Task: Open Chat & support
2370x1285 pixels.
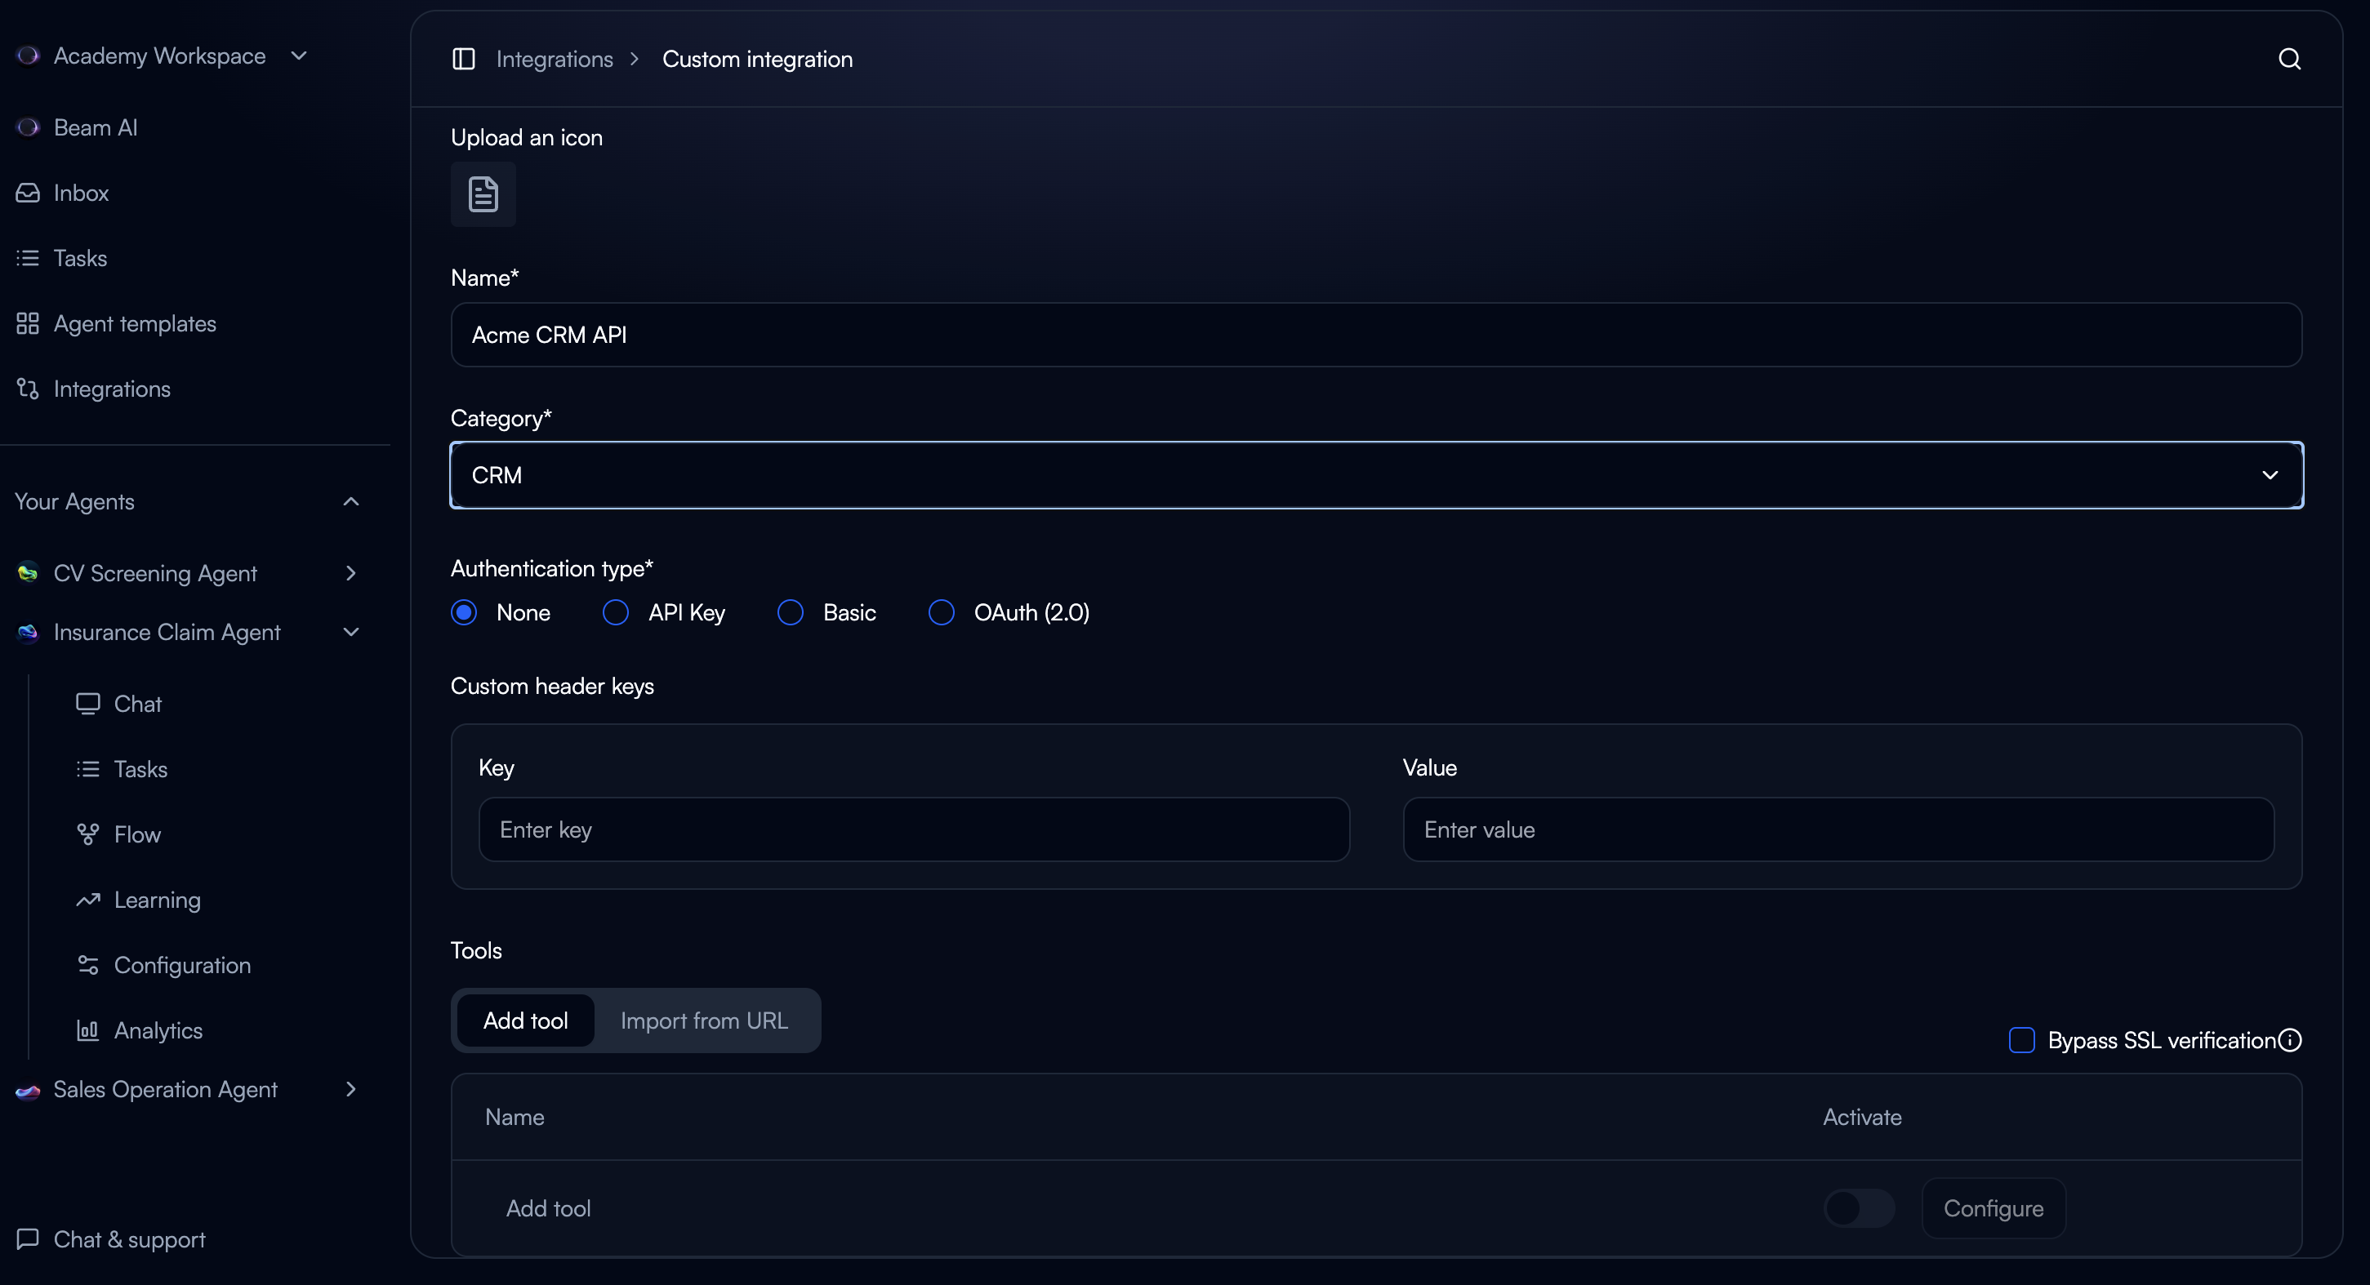Action: point(129,1239)
